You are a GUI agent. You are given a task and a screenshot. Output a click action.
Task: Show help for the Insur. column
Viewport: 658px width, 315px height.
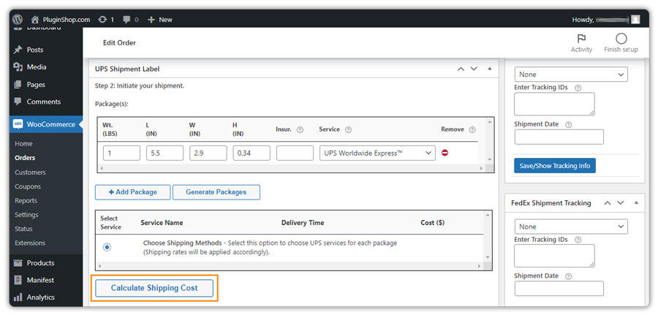coord(300,129)
